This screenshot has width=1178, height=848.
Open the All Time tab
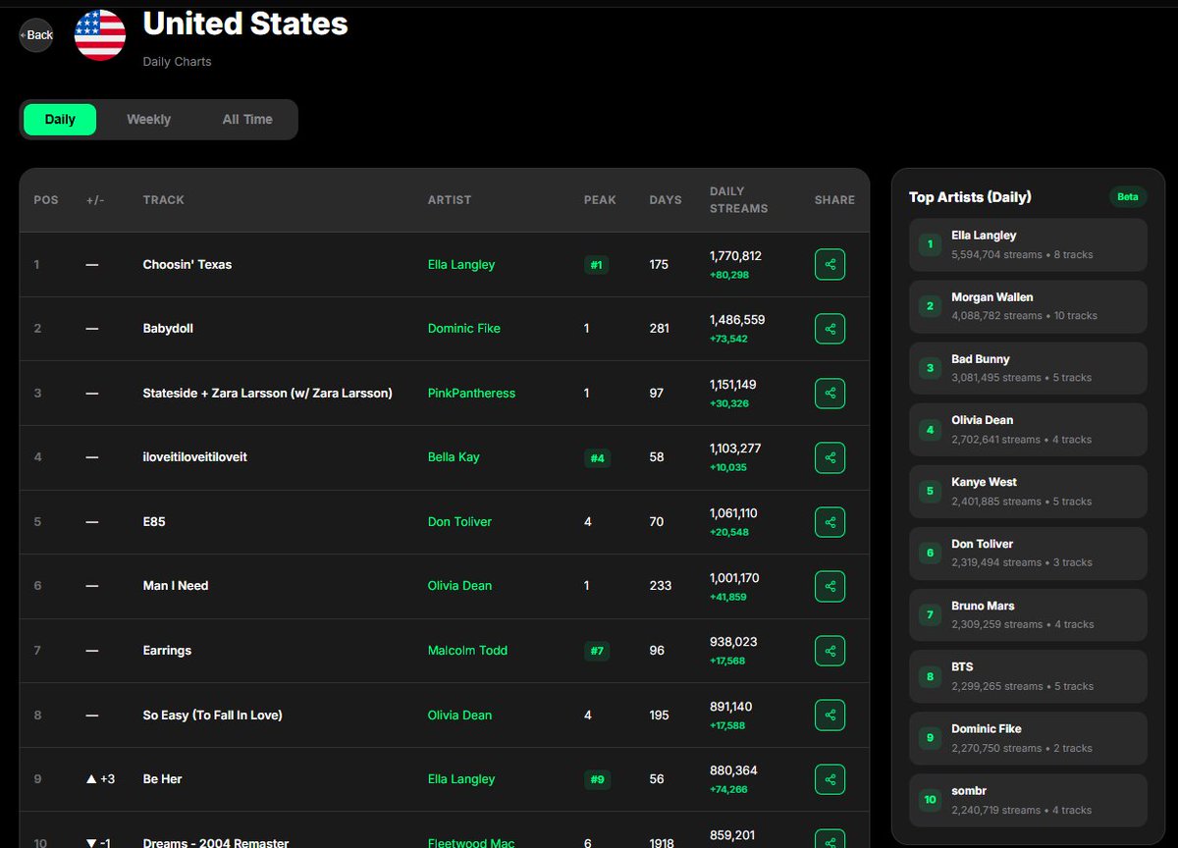pyautogui.click(x=247, y=120)
